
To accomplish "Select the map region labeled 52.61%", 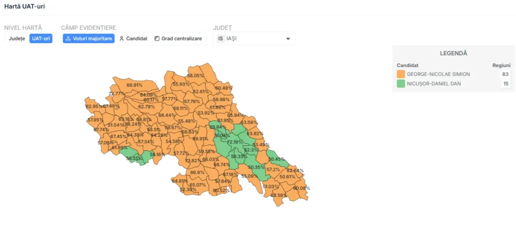I will tap(201, 92).
